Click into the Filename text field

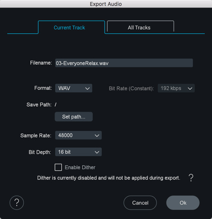pyautogui.click(x=124, y=63)
